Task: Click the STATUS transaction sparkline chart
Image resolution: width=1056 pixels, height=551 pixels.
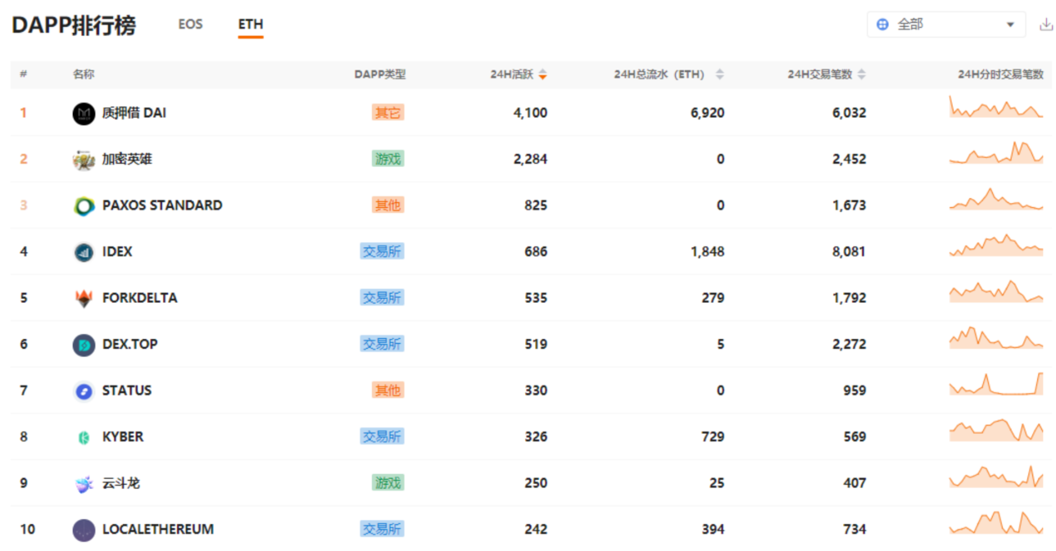Action: coord(996,384)
